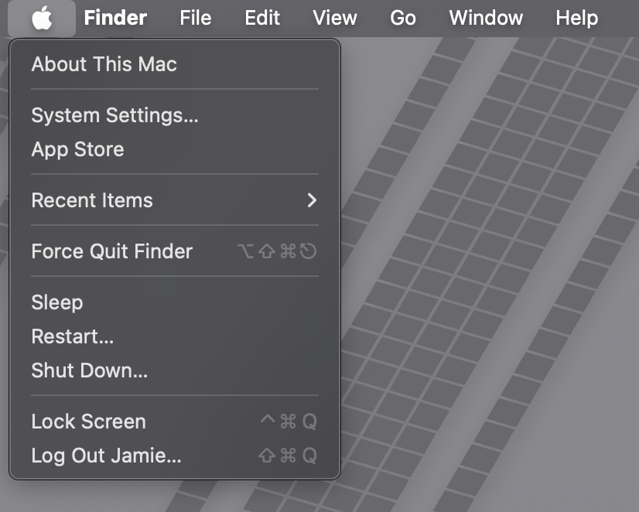This screenshot has height=512, width=639.
Task: Click the Window menu
Action: tap(485, 18)
